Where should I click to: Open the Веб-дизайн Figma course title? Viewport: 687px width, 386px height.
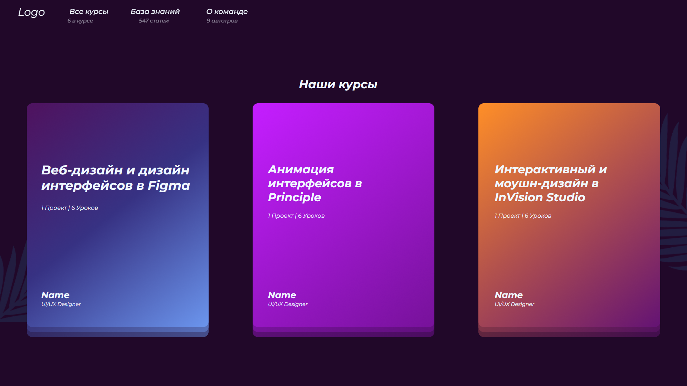[x=116, y=178]
